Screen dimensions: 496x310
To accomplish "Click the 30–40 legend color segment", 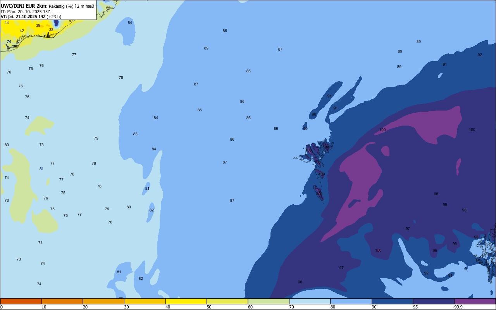I will [145, 301].
